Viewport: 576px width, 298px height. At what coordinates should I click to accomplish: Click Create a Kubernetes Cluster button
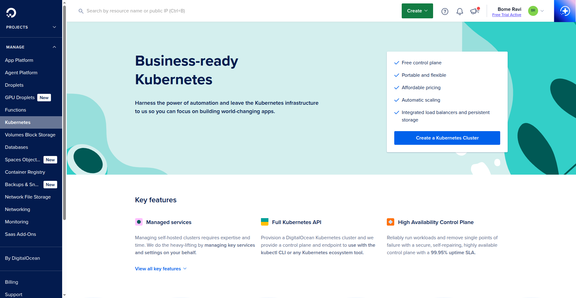[x=447, y=138]
